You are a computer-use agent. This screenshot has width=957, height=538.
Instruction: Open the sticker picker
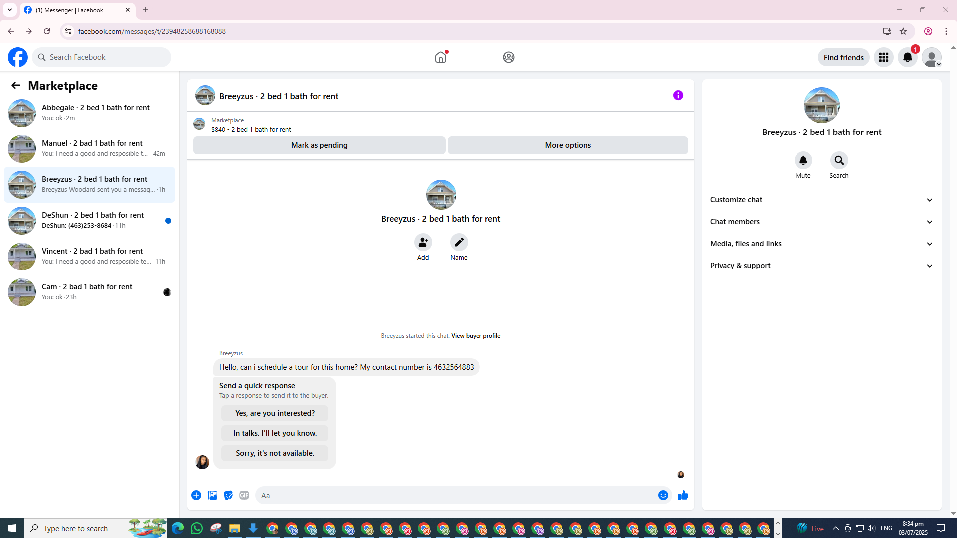(228, 495)
